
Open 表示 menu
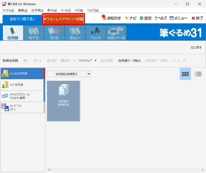point(52,10)
